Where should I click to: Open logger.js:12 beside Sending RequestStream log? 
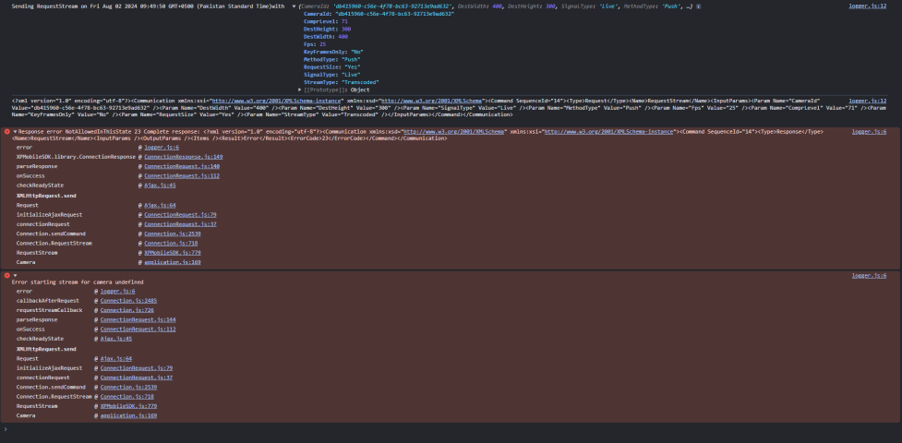pyautogui.click(x=867, y=6)
